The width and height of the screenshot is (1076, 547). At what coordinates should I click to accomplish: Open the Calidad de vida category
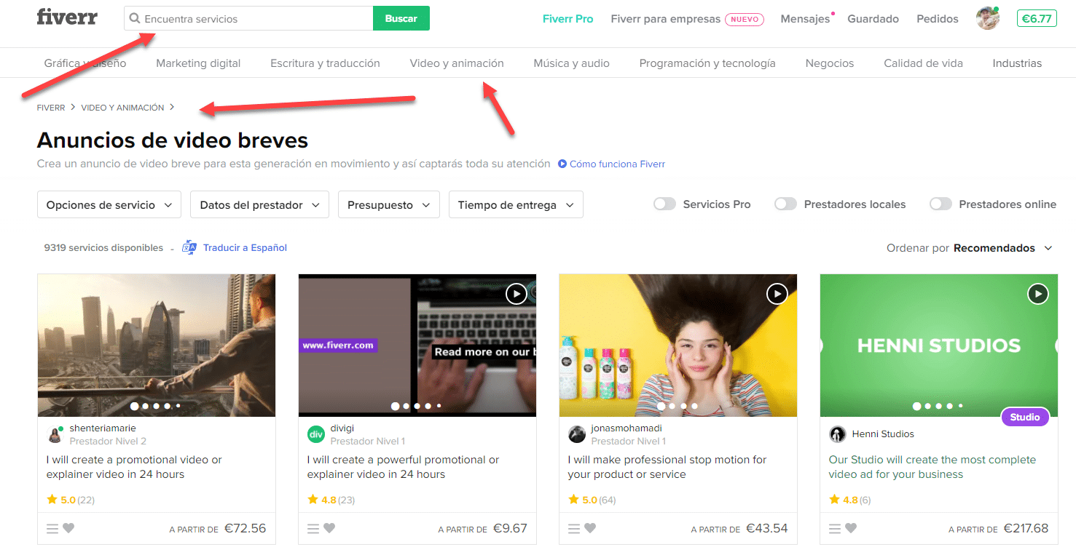point(923,63)
